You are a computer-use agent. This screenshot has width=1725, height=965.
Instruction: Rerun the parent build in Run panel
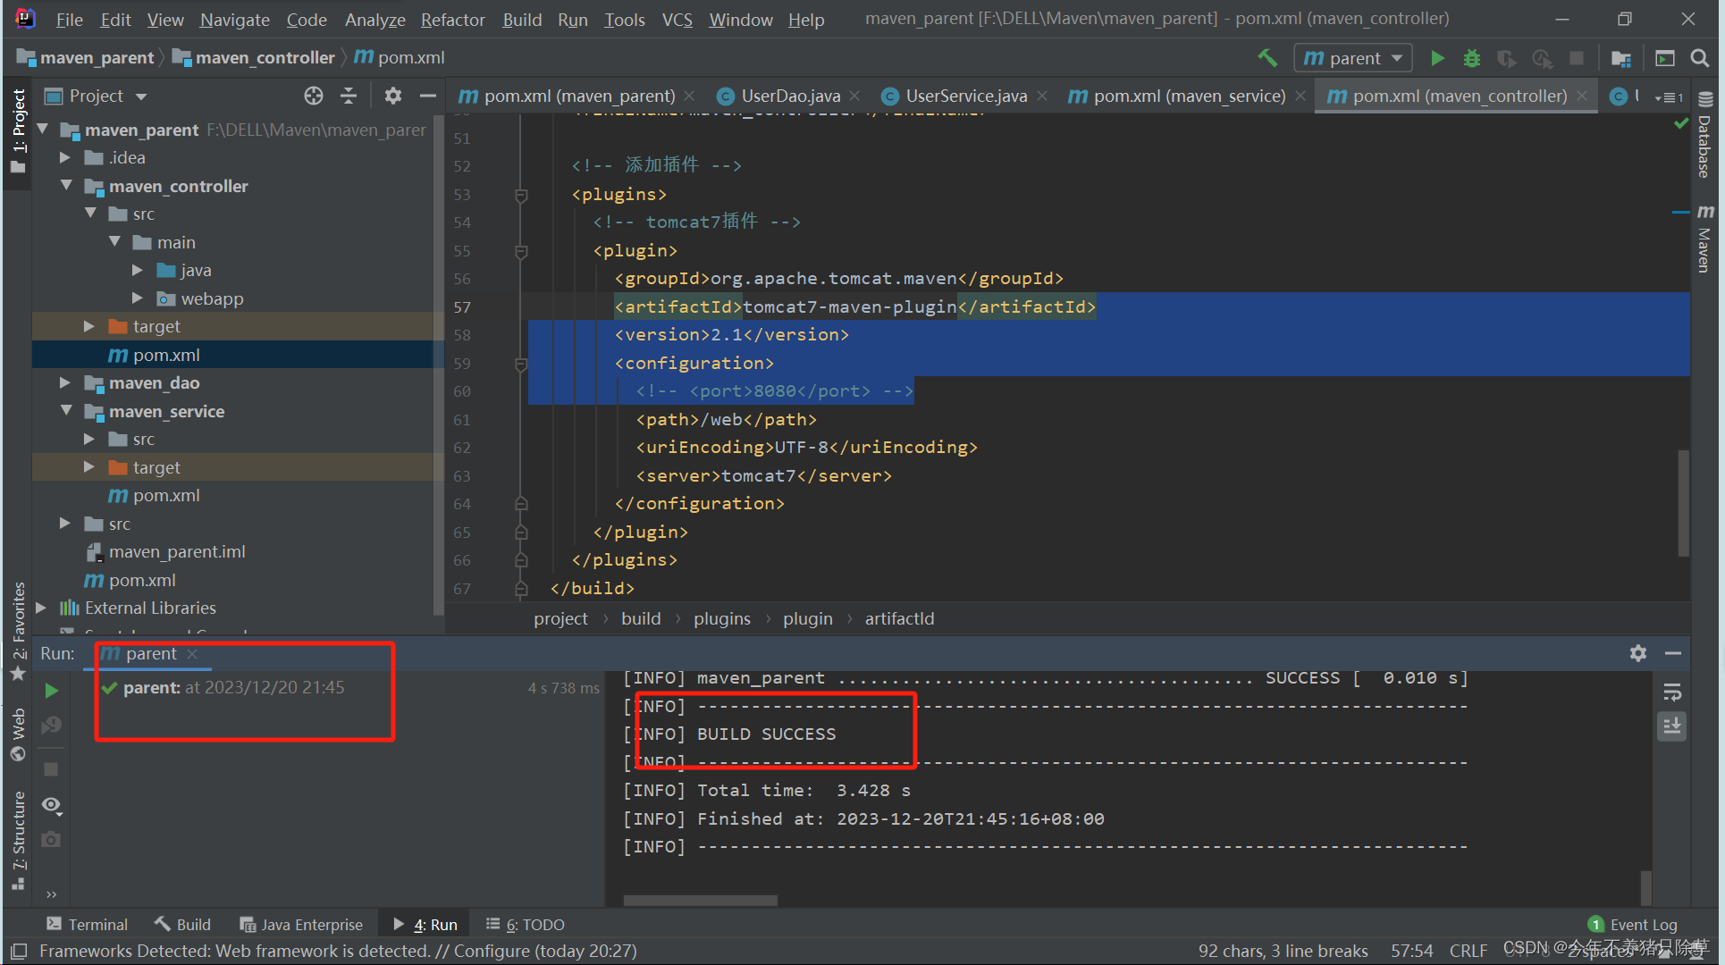(52, 691)
